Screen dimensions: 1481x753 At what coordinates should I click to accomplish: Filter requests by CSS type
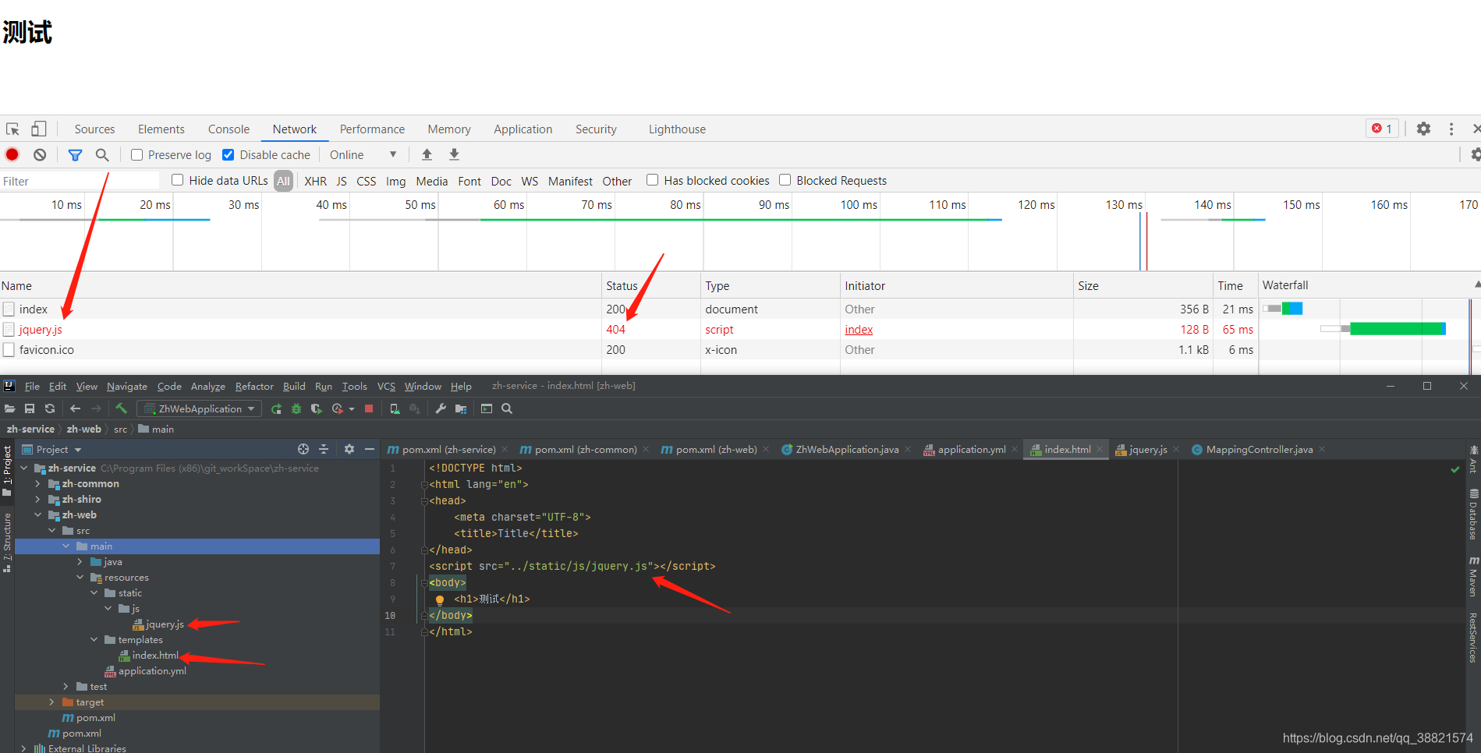(367, 181)
